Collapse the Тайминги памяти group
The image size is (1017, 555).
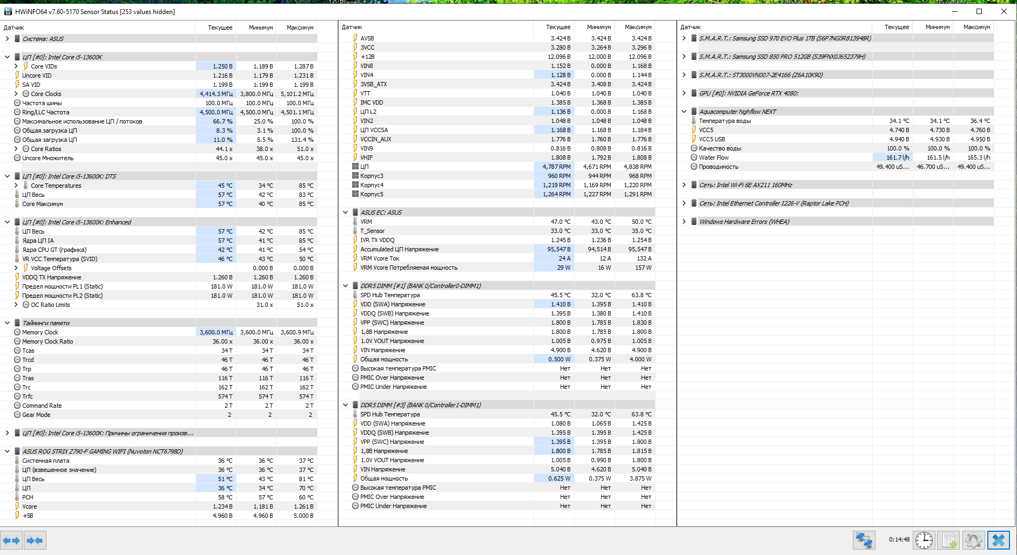coord(7,323)
